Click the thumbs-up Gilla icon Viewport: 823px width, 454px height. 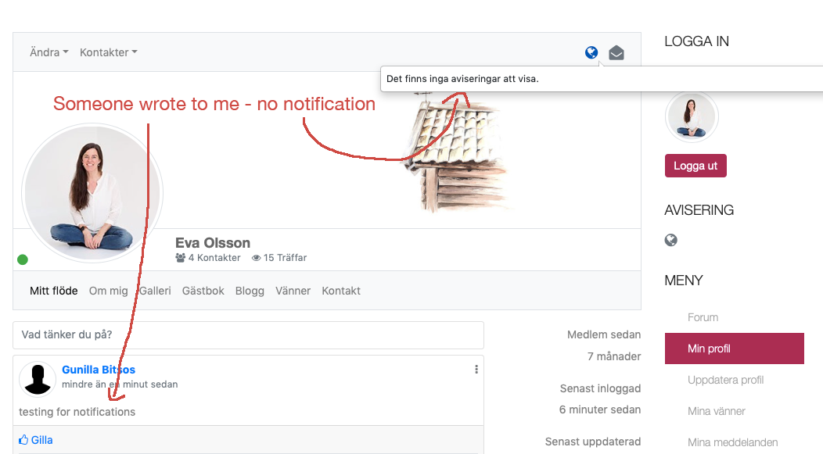(x=23, y=440)
